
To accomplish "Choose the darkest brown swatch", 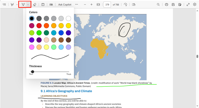I will coord(69,40).
